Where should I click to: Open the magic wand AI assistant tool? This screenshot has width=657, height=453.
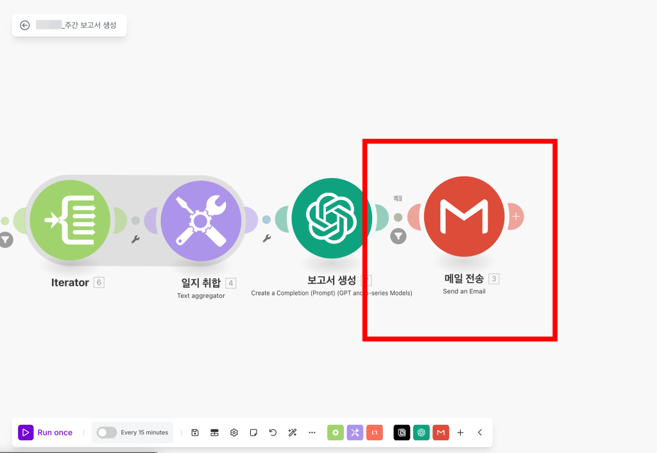(292, 432)
